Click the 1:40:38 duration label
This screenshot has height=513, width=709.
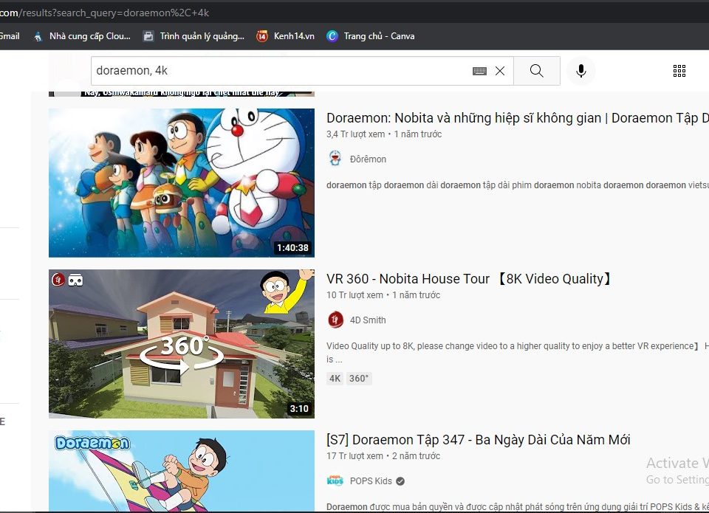(x=292, y=248)
